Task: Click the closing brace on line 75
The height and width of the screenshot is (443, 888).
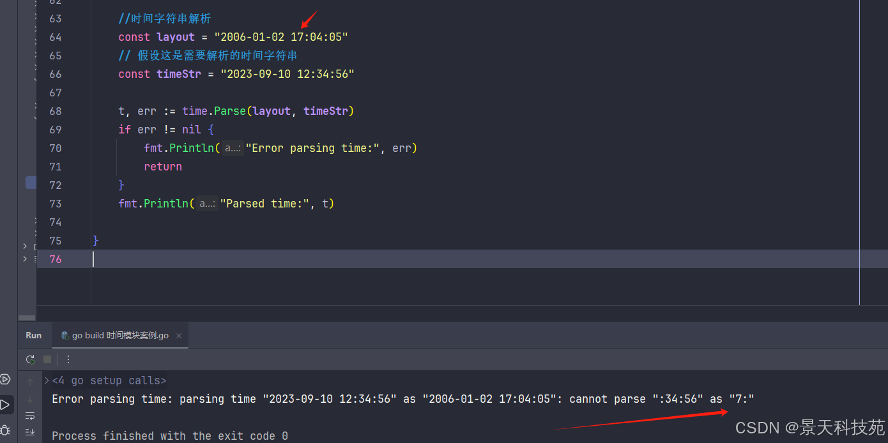Action: (96, 241)
